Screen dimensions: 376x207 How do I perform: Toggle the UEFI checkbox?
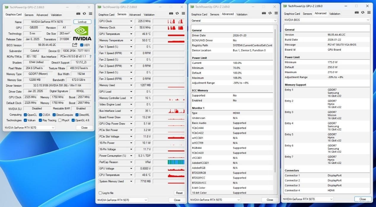[x=82, y=45]
